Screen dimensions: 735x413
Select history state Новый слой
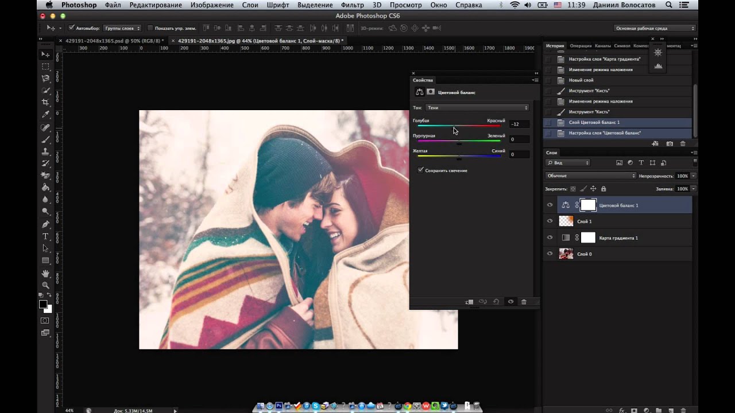pyautogui.click(x=581, y=80)
